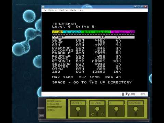Select the RYSUNKI DIR directory row
Screen dimensions: 164x123
(86, 61)
